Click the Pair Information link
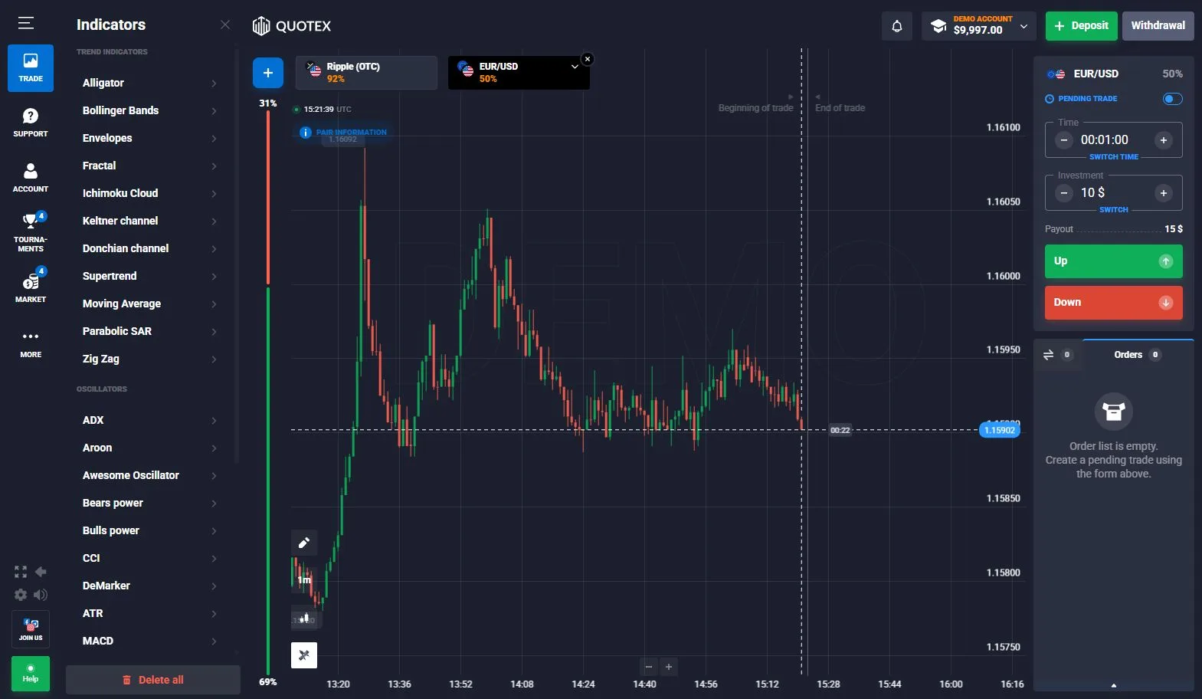This screenshot has width=1202, height=699. (x=344, y=133)
